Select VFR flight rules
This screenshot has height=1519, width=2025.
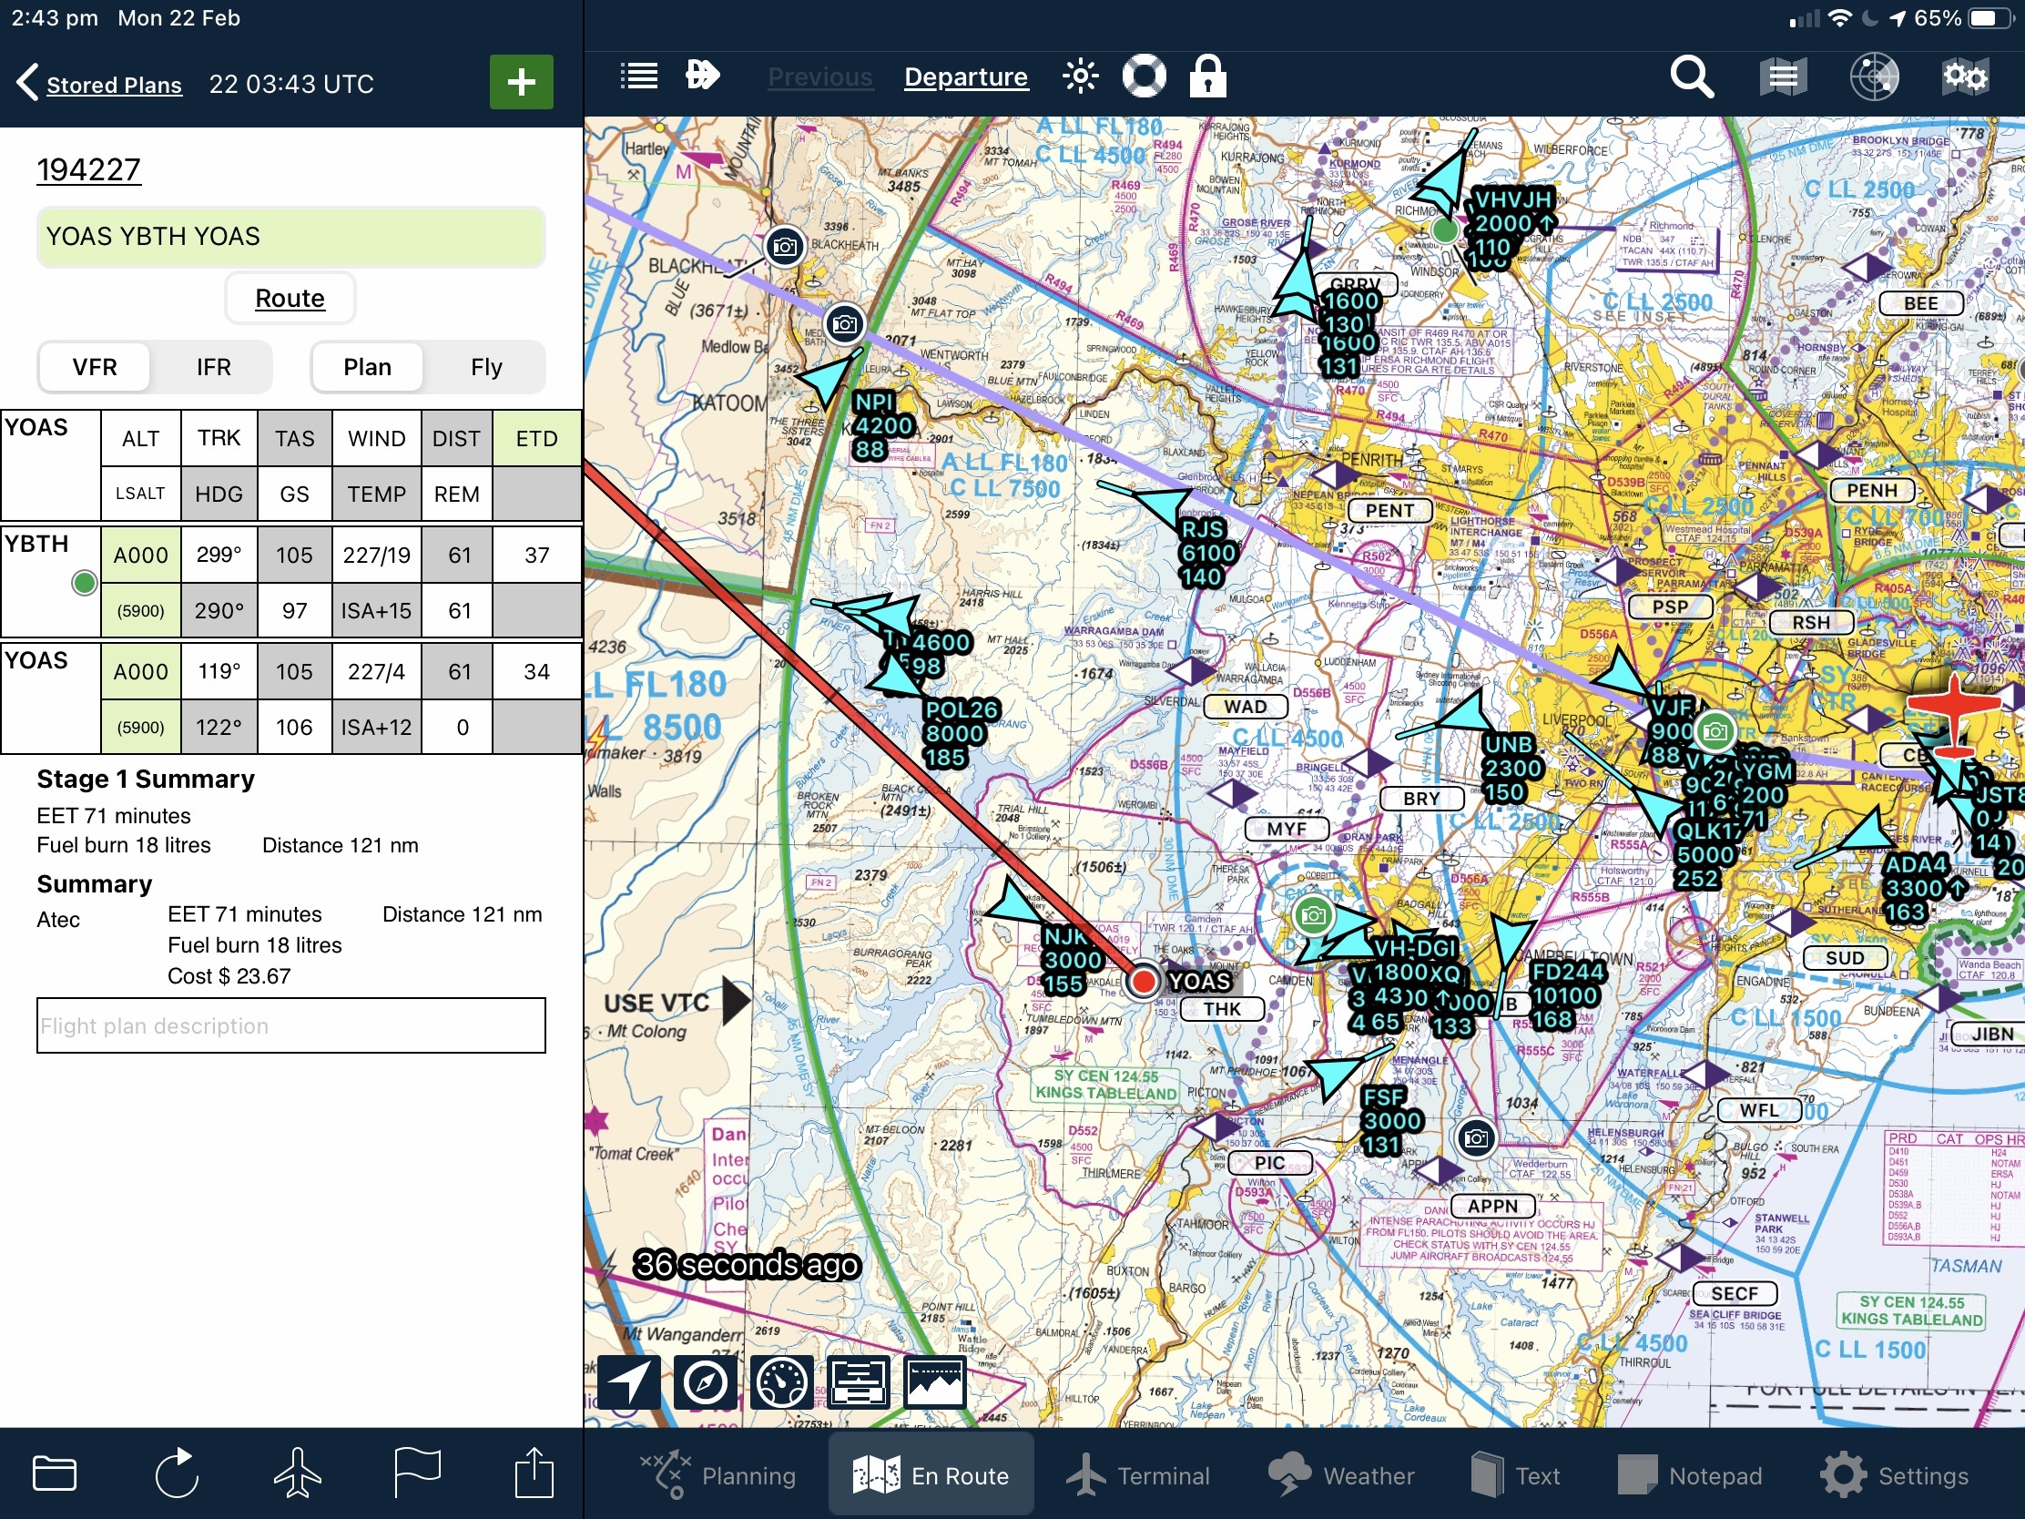[95, 367]
